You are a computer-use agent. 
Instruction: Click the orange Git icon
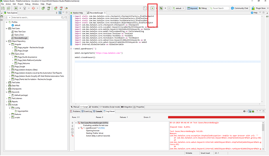click(x=33, y=8)
